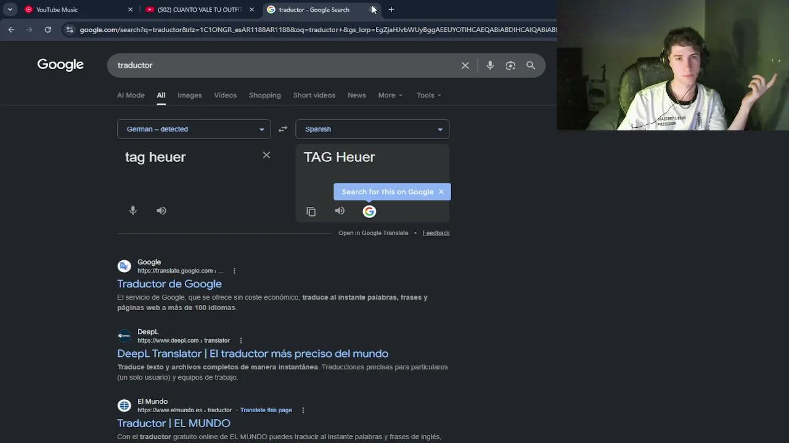Open the 'Traductor de Google' result
The width and height of the screenshot is (789, 443).
tap(170, 284)
